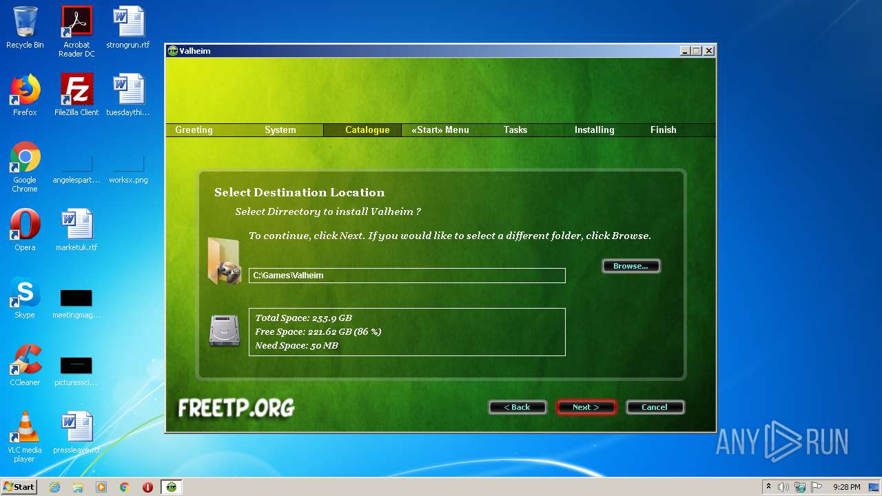The width and height of the screenshot is (882, 496).
Task: Launch Skype desktop shortcut
Action: pos(25,298)
